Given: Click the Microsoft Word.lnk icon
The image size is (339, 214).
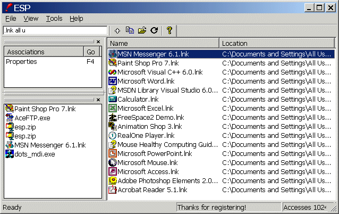Looking at the screenshot, I should [x=113, y=81].
